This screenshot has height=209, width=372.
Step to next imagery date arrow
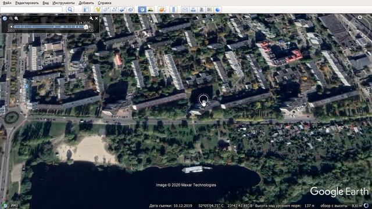(90, 27)
